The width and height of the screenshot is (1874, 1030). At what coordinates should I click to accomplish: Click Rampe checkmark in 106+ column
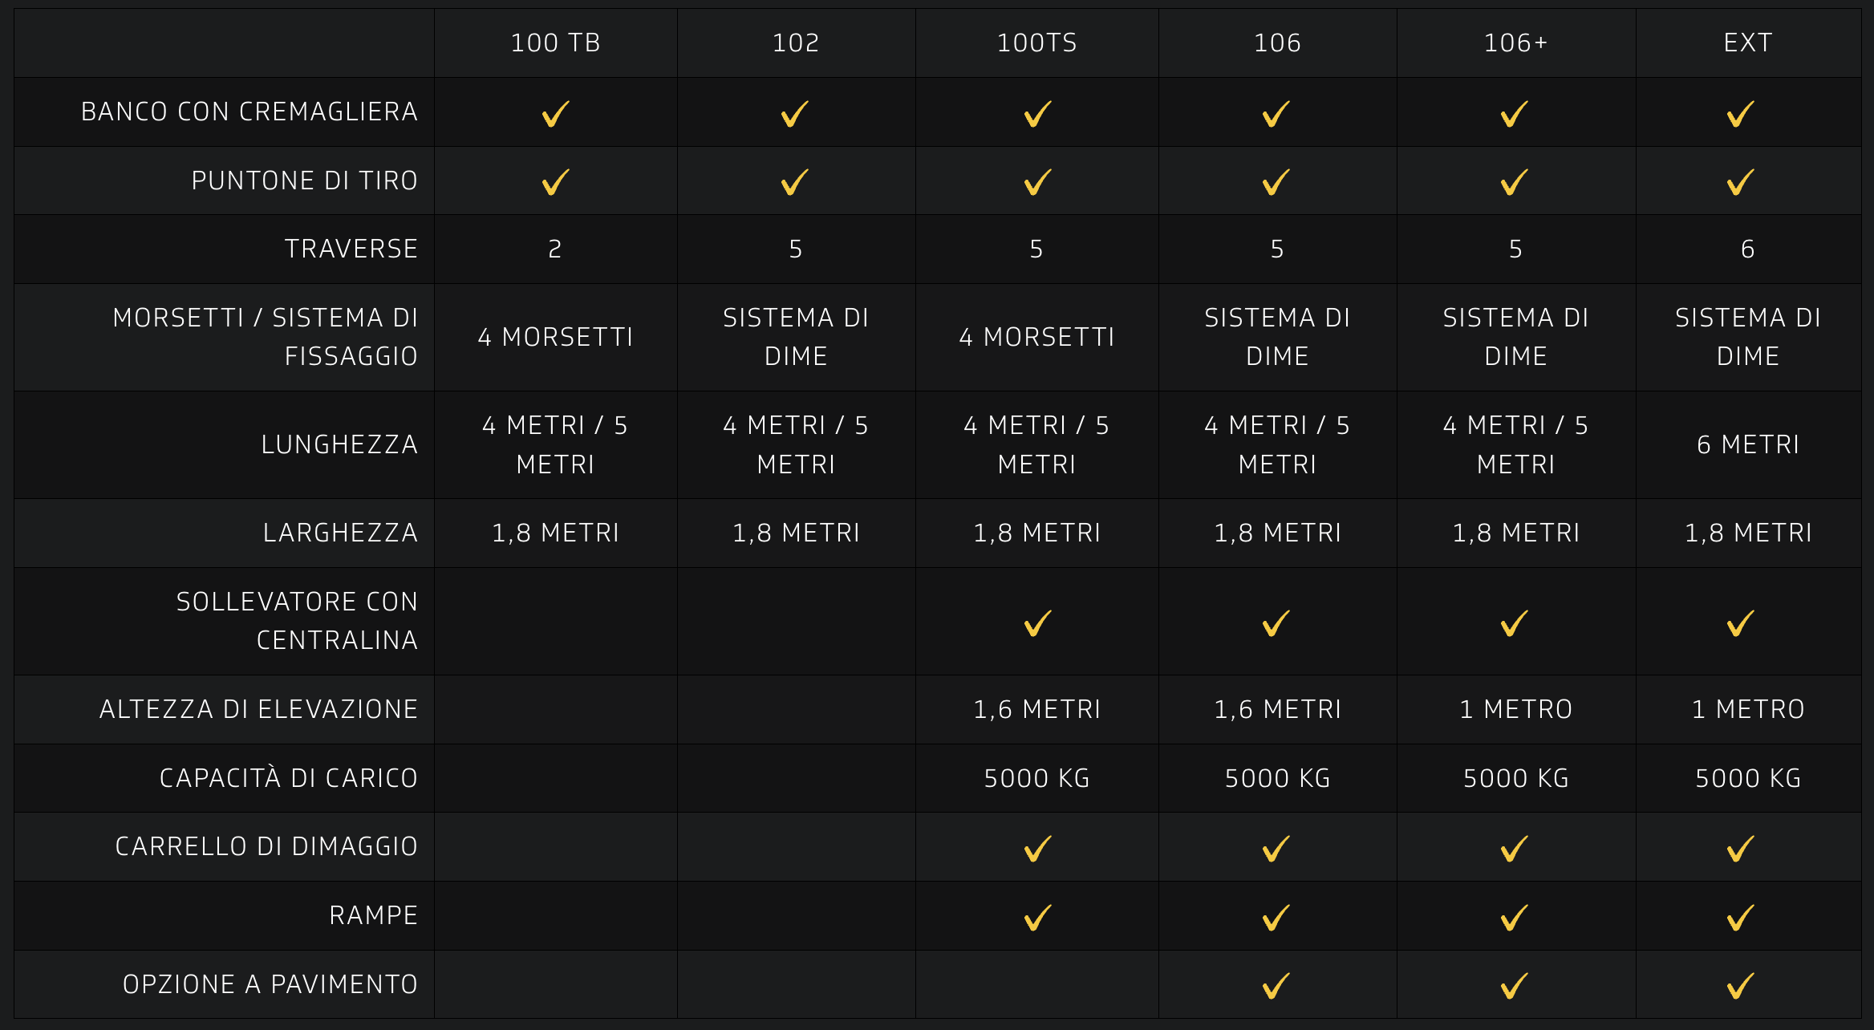click(x=1515, y=917)
